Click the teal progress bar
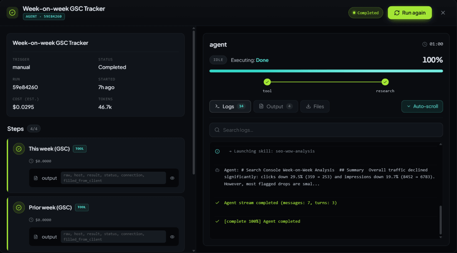457x253 pixels. coord(326,71)
